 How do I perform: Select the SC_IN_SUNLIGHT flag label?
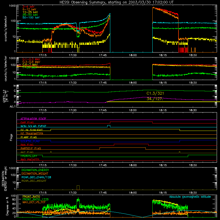point(32,130)
